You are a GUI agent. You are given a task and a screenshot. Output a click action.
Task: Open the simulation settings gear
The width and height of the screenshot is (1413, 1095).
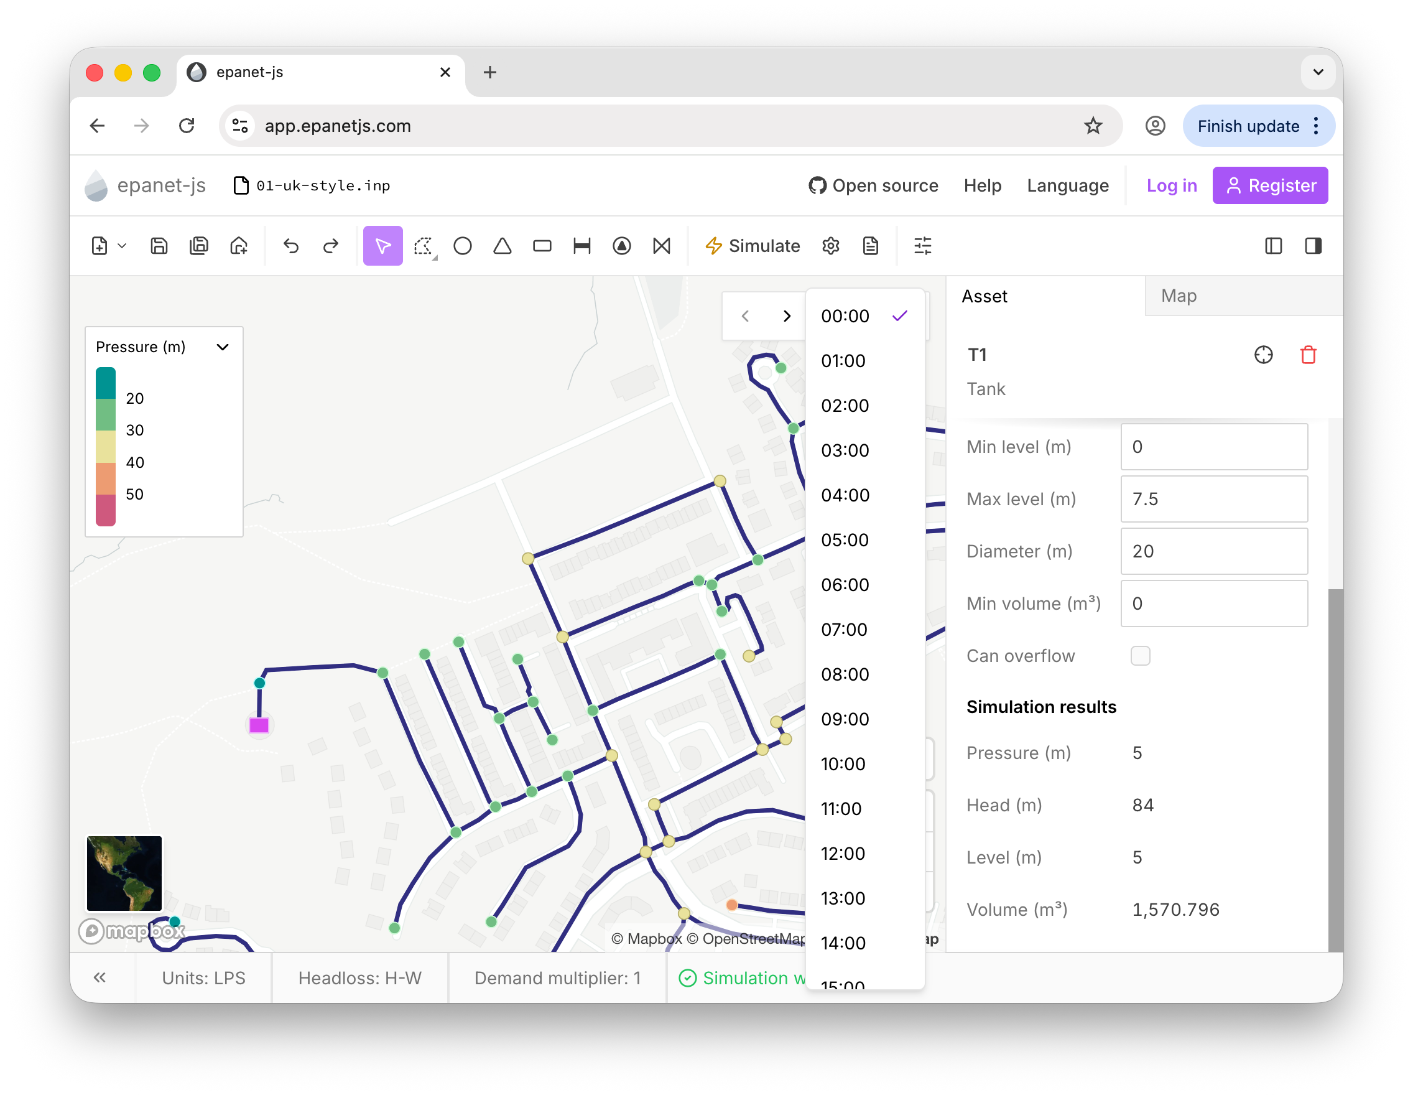pos(831,246)
